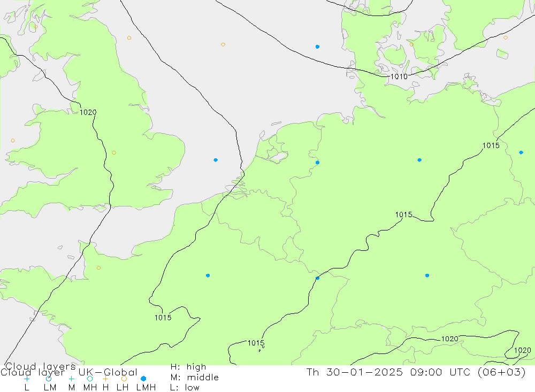Select the orange circle over southern Sweden
Image resolution: width=535 pixels, height=392 pixels.
coord(506,38)
